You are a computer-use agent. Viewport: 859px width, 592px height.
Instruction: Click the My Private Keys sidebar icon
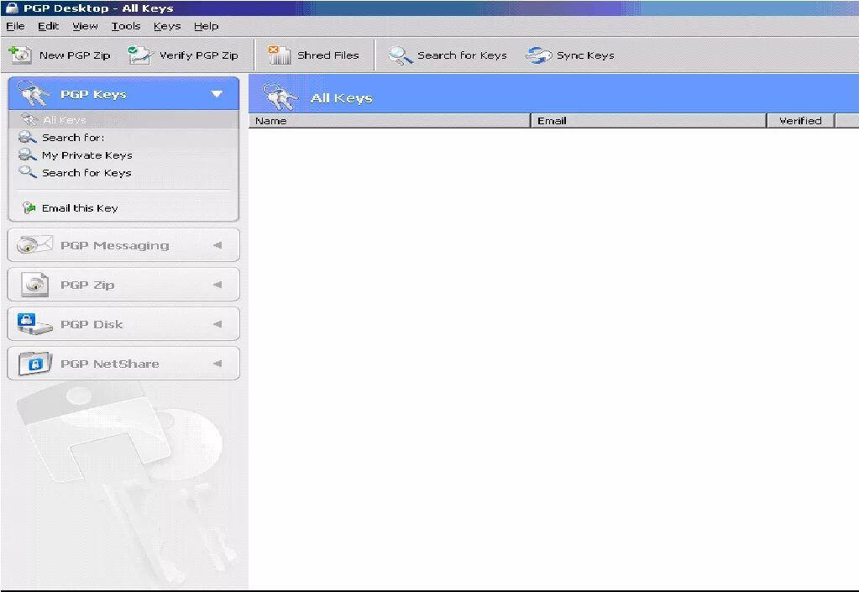point(28,155)
